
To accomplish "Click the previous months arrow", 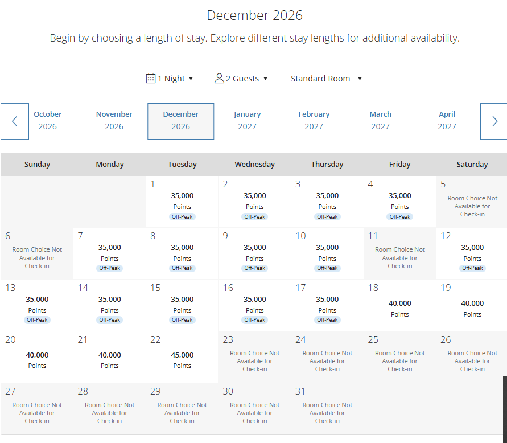I will pyautogui.click(x=15, y=121).
